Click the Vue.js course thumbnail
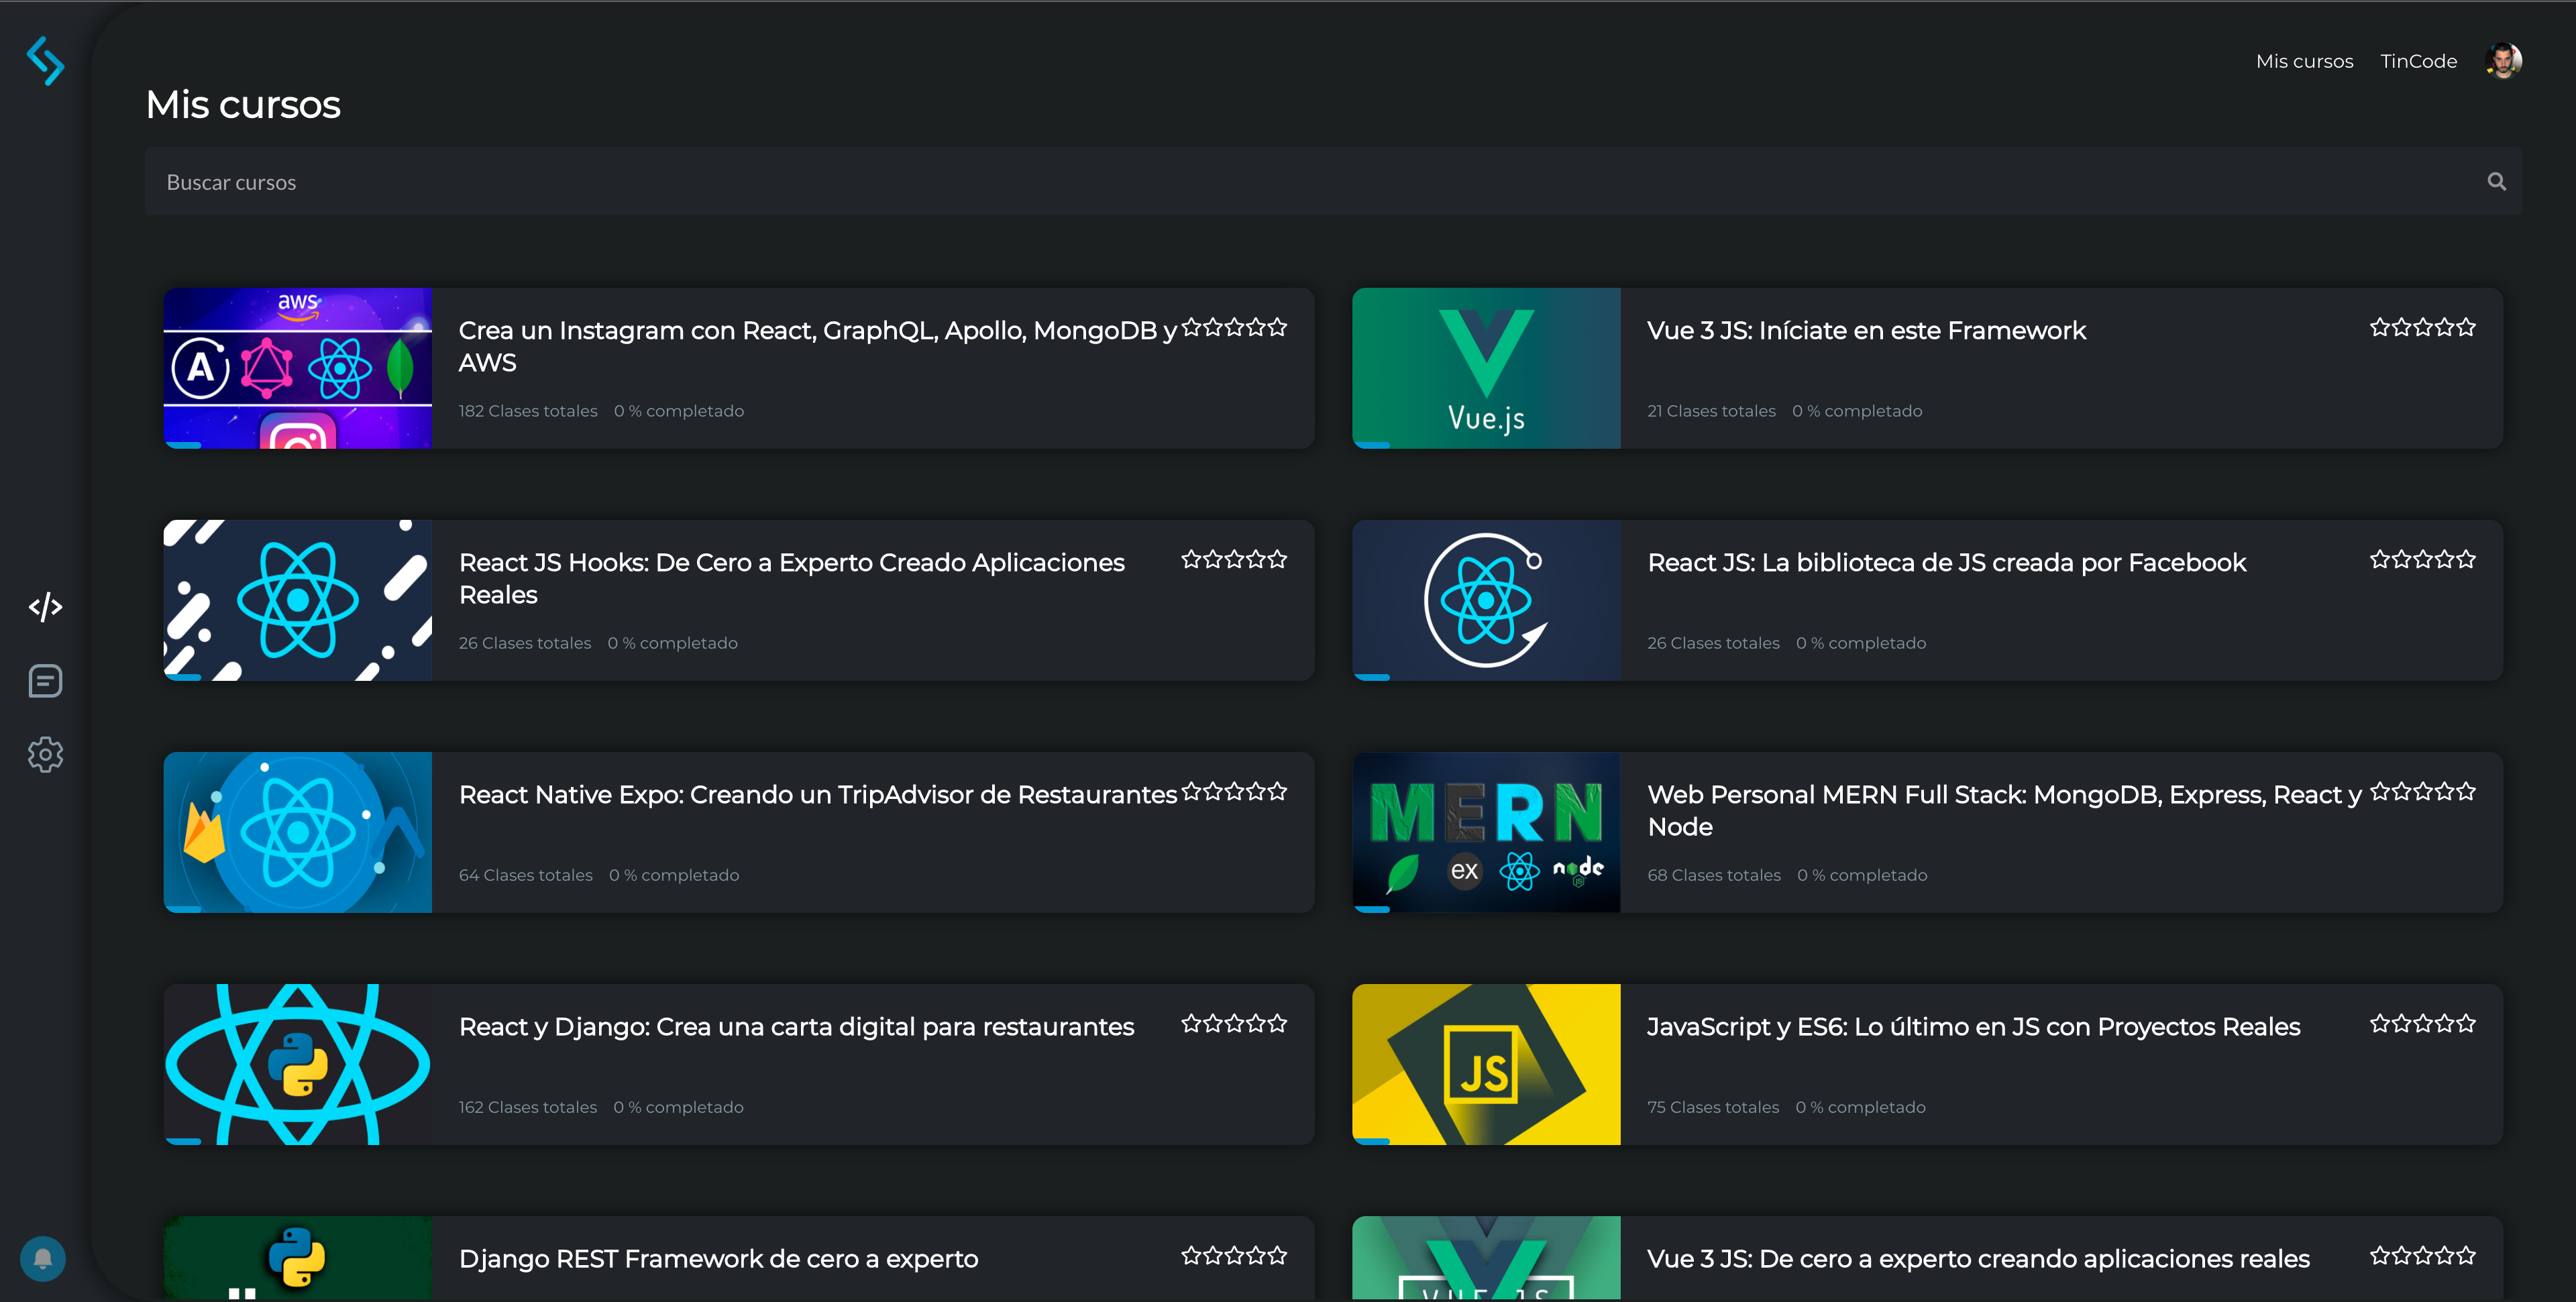 click(1486, 368)
